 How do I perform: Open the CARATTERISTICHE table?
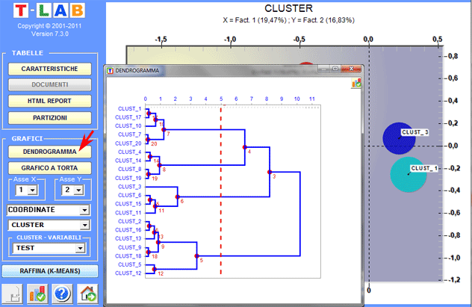click(x=49, y=69)
